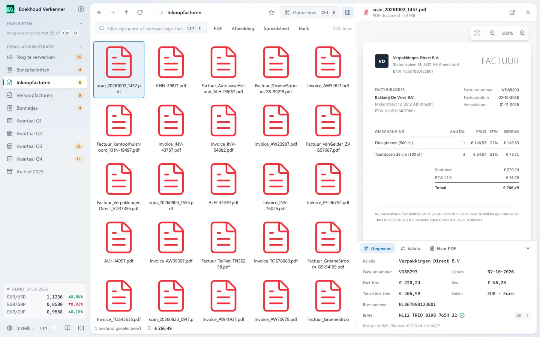Select file Invoice_PF-46754.pdf
The image size is (540, 337).
(x=328, y=186)
